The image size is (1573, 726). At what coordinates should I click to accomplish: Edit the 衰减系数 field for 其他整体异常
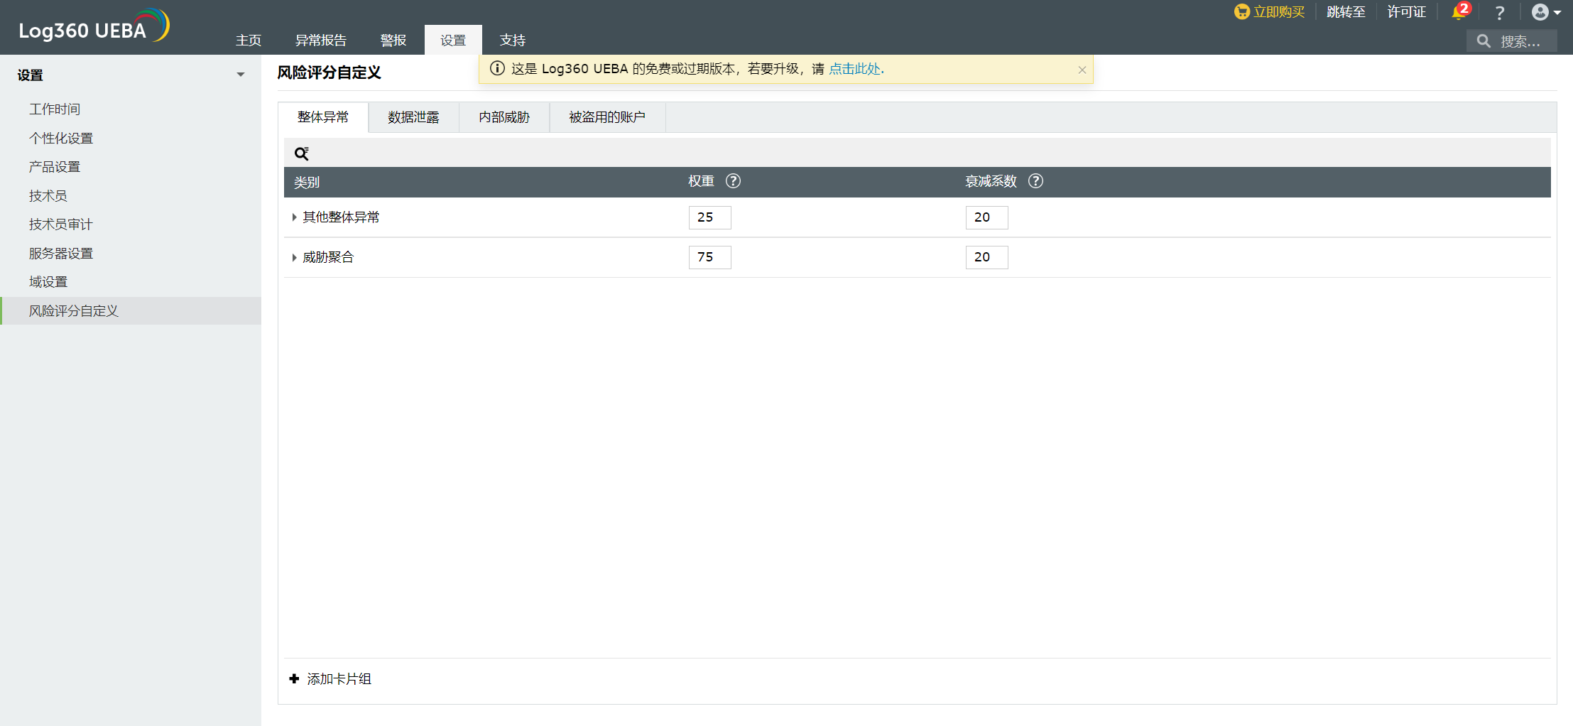point(987,217)
